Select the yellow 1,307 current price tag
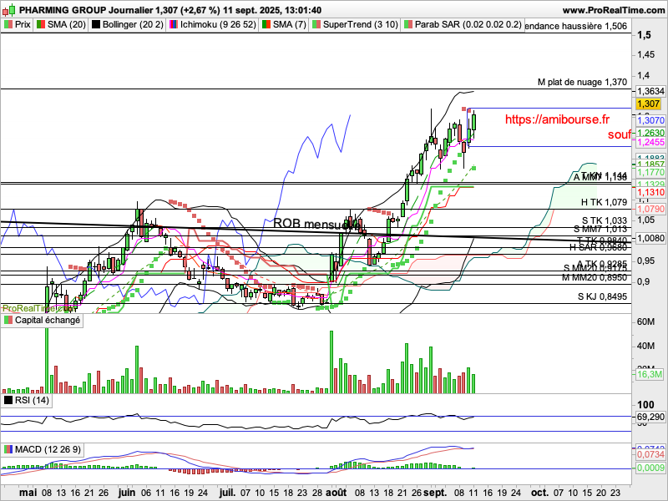668x501 pixels. click(649, 104)
